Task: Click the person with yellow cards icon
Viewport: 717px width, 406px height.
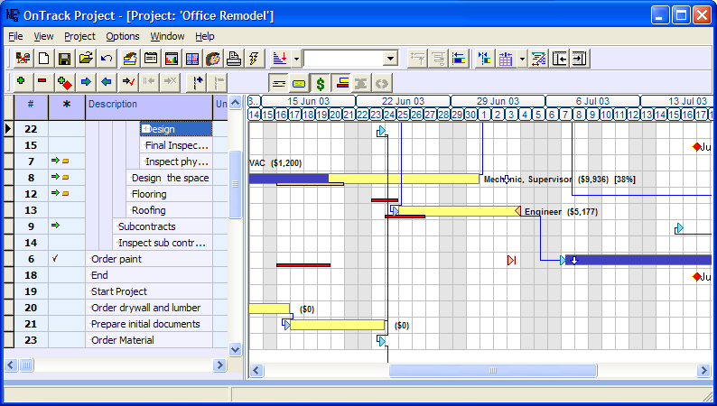Action: (130, 59)
